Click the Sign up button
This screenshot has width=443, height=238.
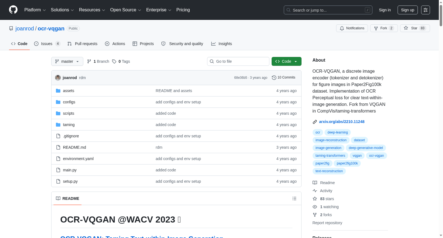coord(408,10)
